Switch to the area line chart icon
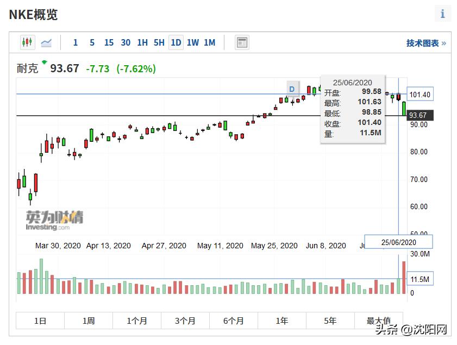The width and height of the screenshot is (457, 345). pyautogui.click(x=46, y=42)
